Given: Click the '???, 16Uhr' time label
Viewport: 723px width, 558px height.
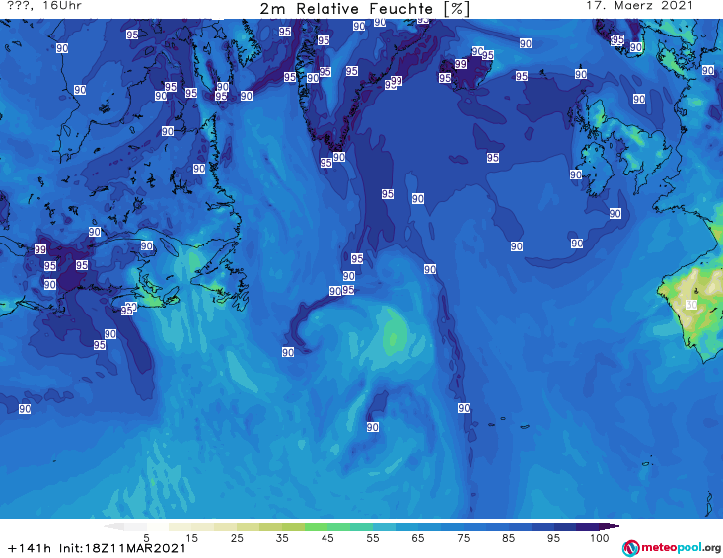Looking at the screenshot, I should [44, 6].
